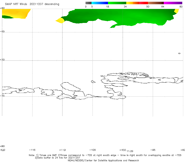This screenshot has width=185, height=162.
Task: Click the longitude label '-95'
Action: coord(153,150)
